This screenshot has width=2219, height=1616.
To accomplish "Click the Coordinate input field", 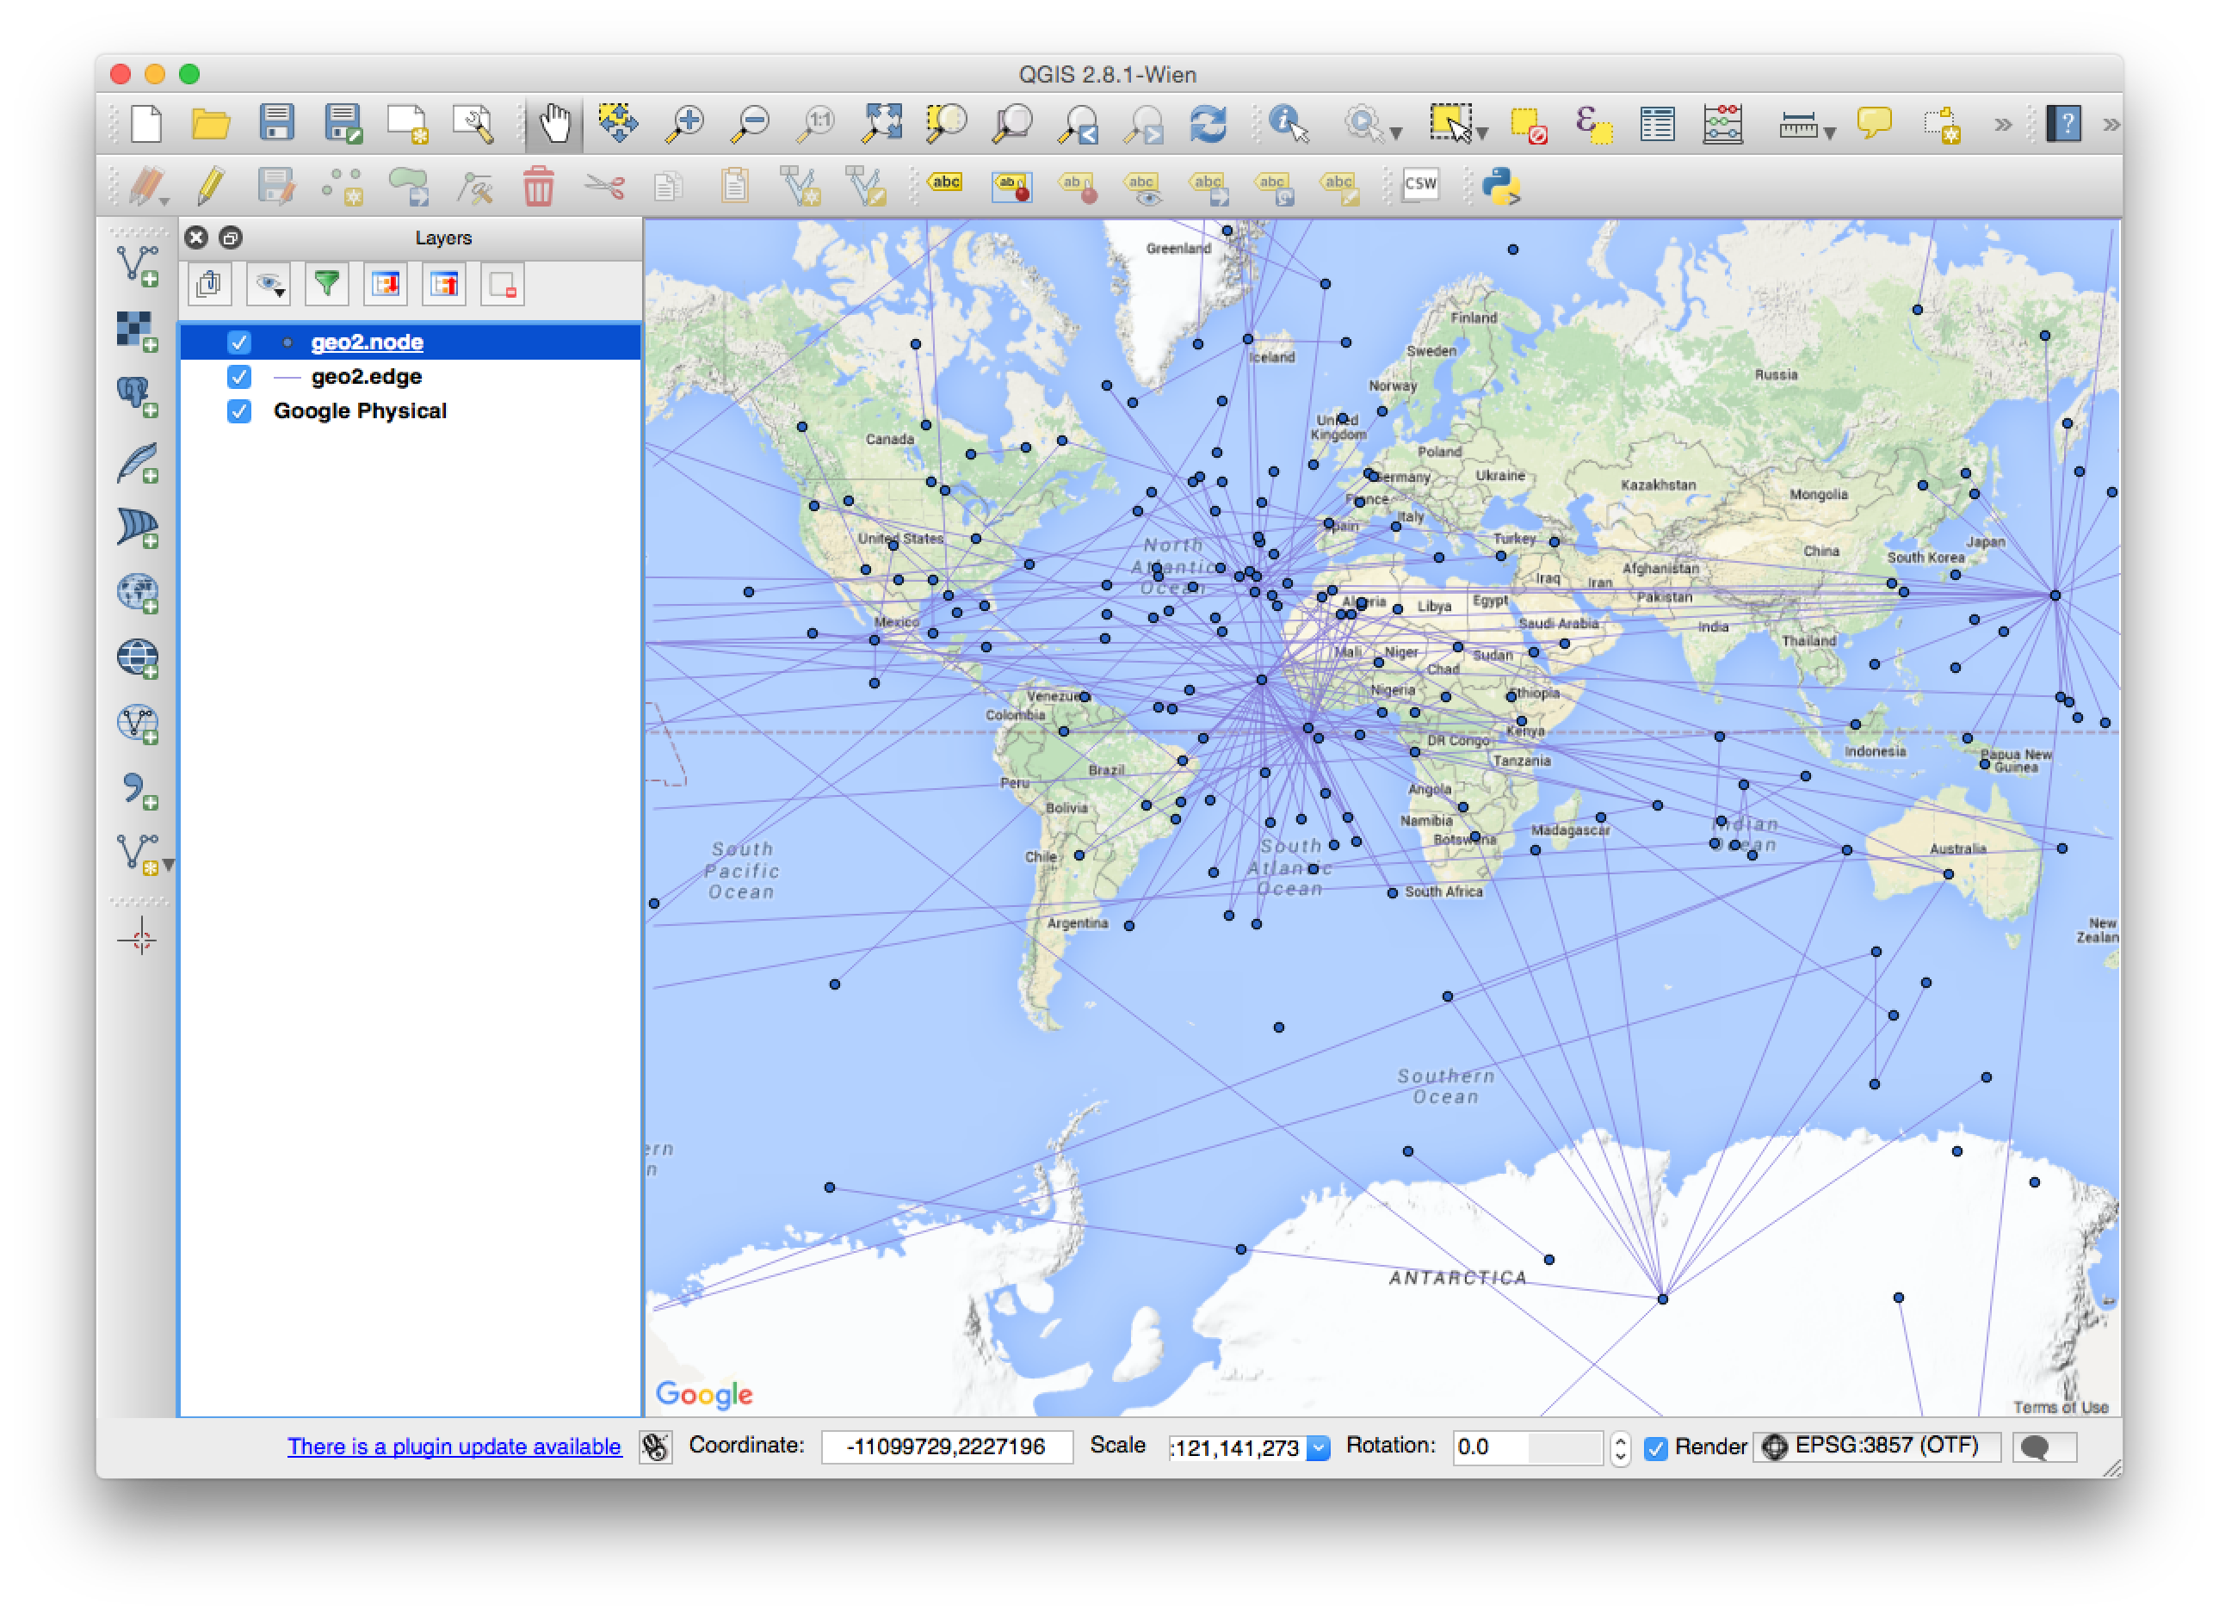I will pos(946,1446).
